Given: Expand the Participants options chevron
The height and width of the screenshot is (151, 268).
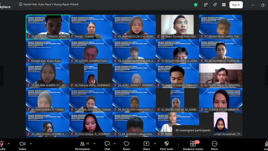Looking at the screenshot, I should (94, 144).
